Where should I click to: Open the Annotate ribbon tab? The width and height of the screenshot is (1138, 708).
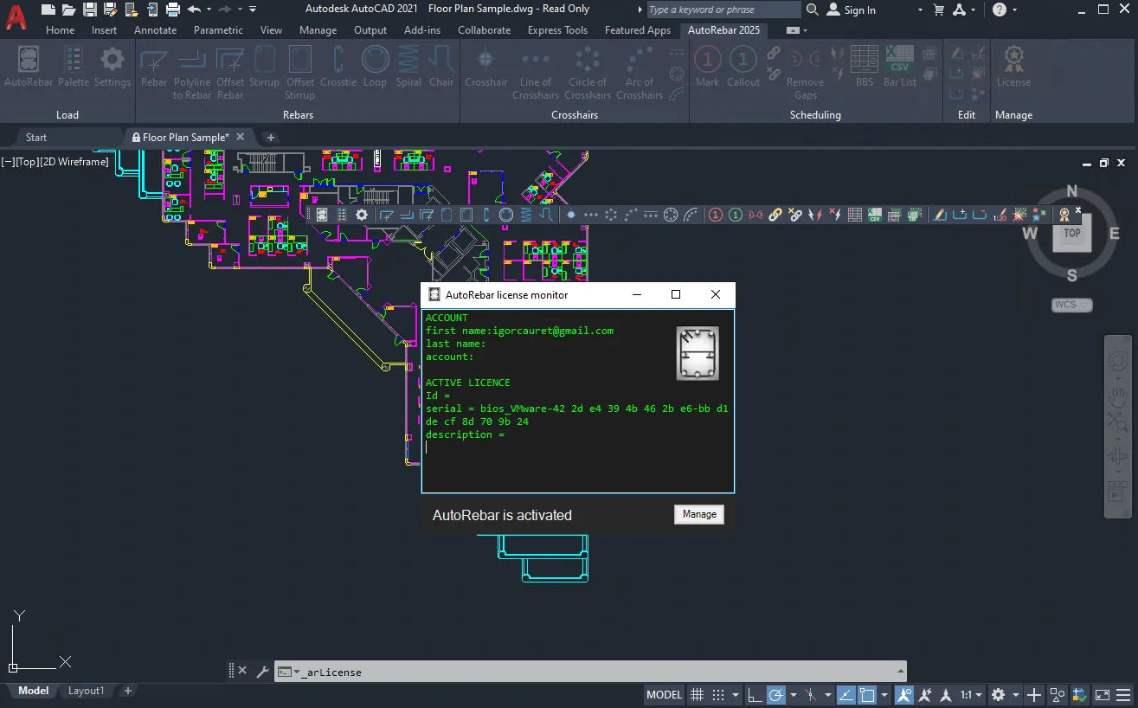[155, 29]
